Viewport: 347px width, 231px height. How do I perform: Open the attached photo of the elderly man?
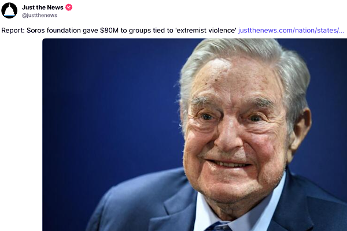tap(195, 135)
